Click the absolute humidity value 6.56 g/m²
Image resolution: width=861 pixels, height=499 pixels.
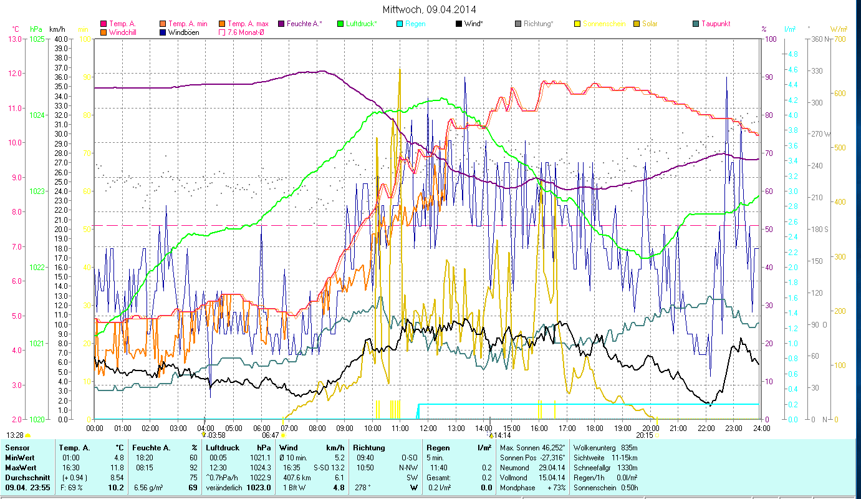pos(149,487)
